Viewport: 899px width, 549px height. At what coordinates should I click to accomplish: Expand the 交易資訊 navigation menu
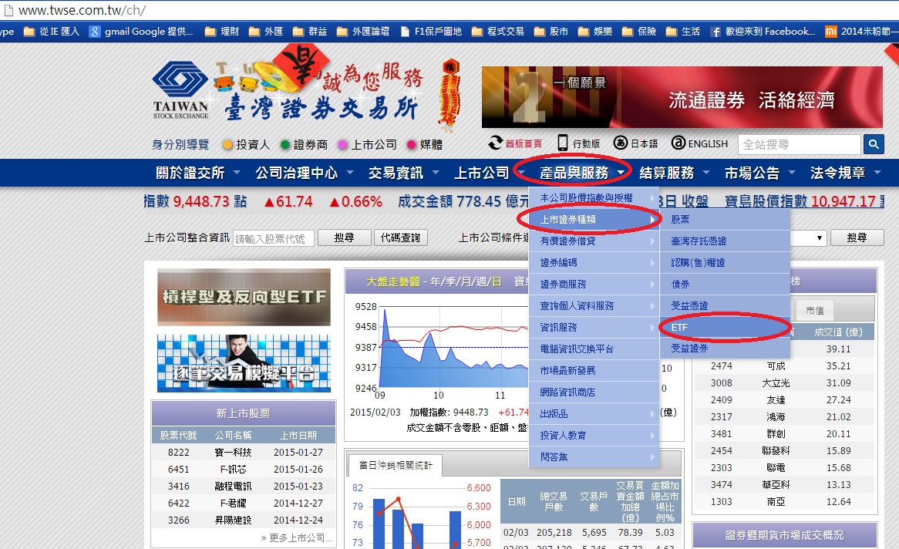(x=403, y=173)
